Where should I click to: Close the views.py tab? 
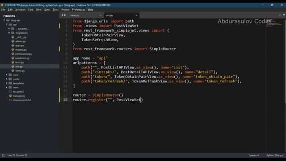click(x=100, y=15)
